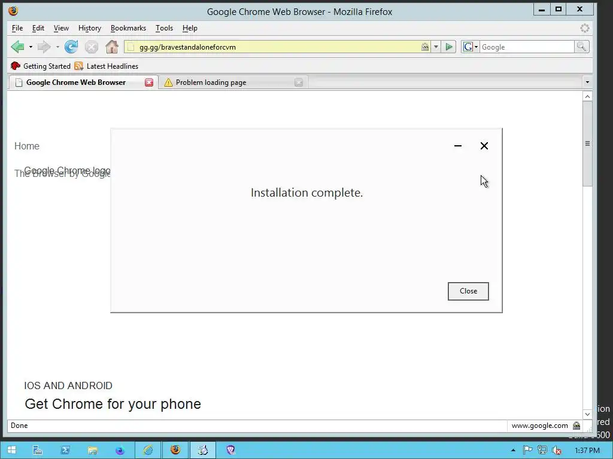This screenshot has height=459, width=613.
Task: Open the Bookmarks menu
Action: pyautogui.click(x=128, y=28)
